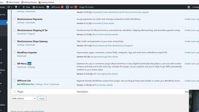
Task: Open the SEO icon in admin bar
Action: [x=67, y=7]
